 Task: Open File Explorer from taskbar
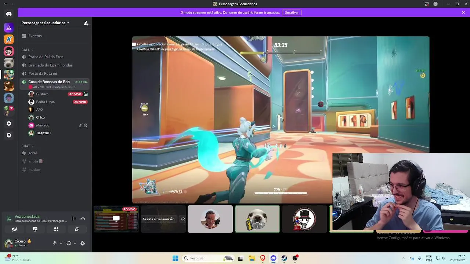tap(252, 258)
